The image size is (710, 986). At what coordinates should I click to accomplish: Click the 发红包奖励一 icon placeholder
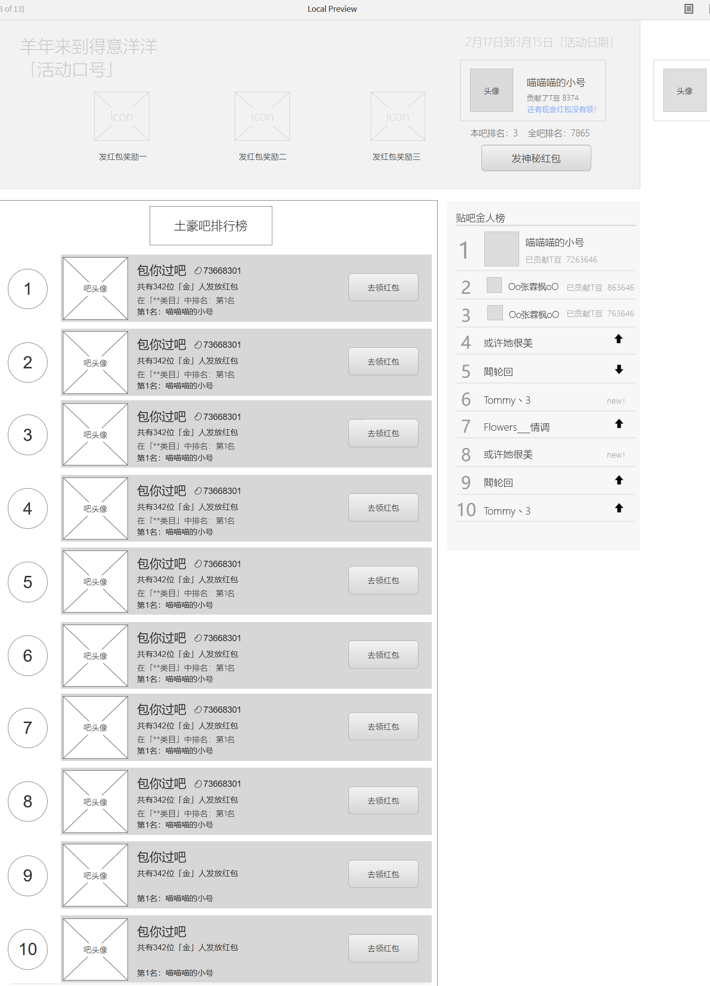(122, 116)
